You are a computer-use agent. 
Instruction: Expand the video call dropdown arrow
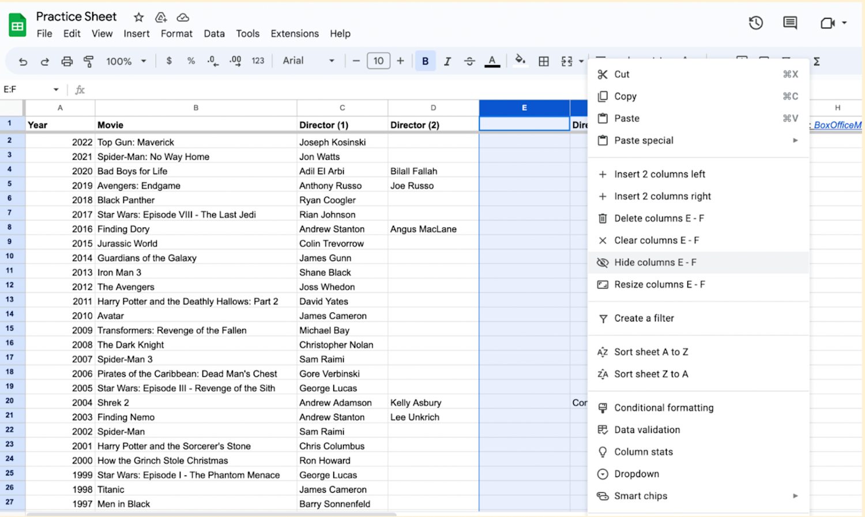click(844, 23)
